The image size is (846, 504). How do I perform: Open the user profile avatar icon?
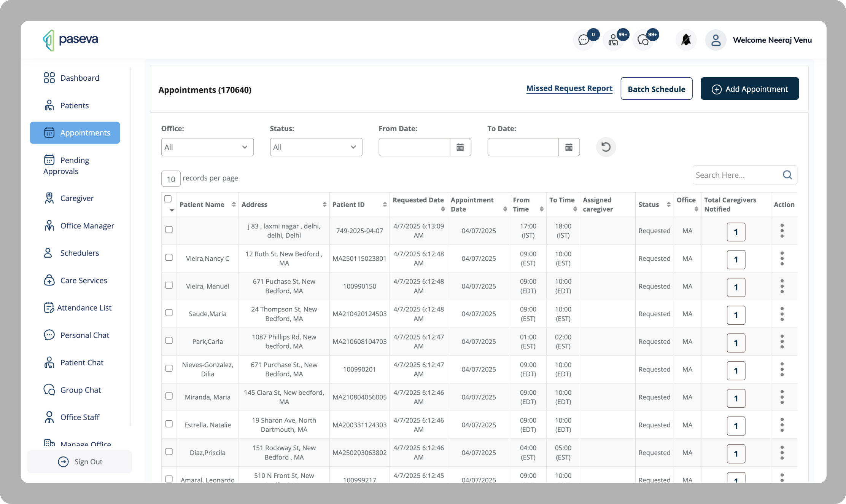(716, 40)
